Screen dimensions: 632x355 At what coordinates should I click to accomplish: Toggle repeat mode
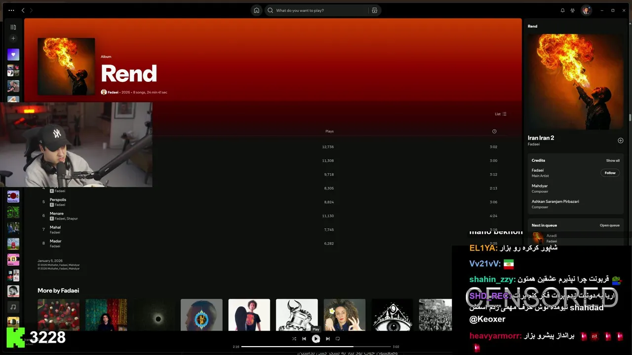point(338,339)
